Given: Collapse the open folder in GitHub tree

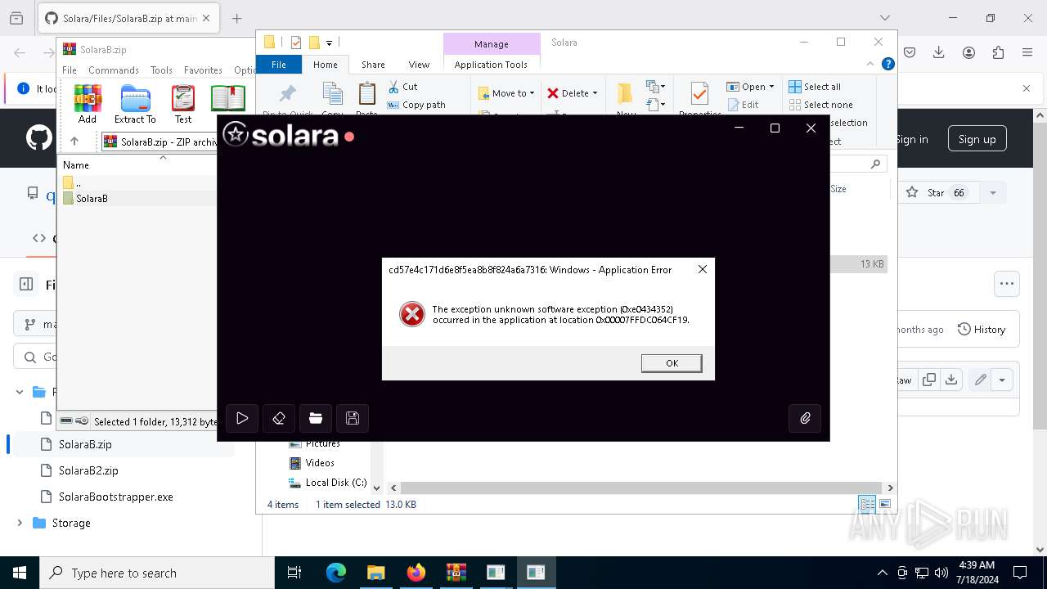Looking at the screenshot, I should pyautogui.click(x=20, y=392).
